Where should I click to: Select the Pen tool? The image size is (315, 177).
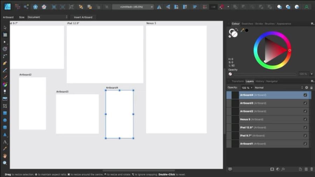(5, 63)
